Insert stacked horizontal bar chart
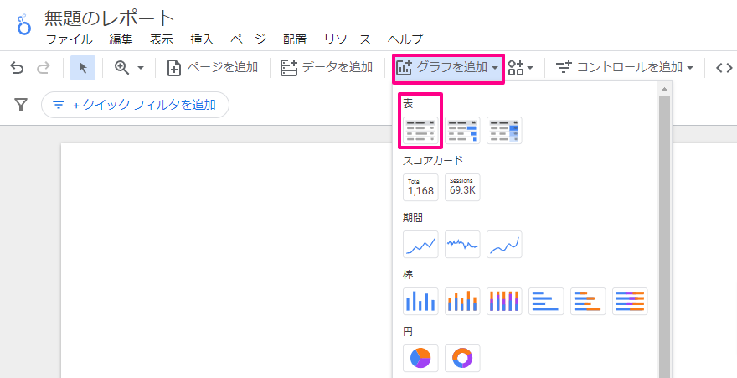Screen dimensions: 737x378 click(x=588, y=302)
